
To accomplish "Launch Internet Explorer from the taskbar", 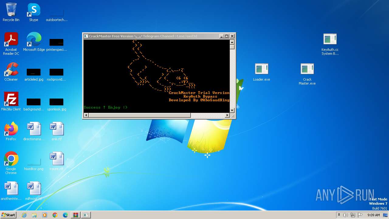I will coord(24,215).
